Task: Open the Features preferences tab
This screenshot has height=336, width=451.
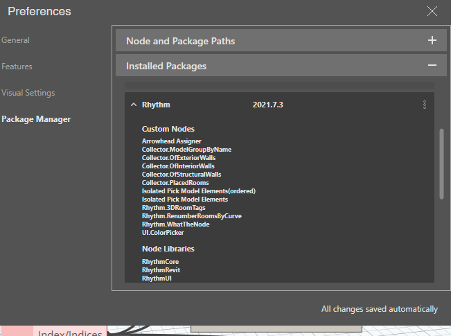Action: point(17,67)
